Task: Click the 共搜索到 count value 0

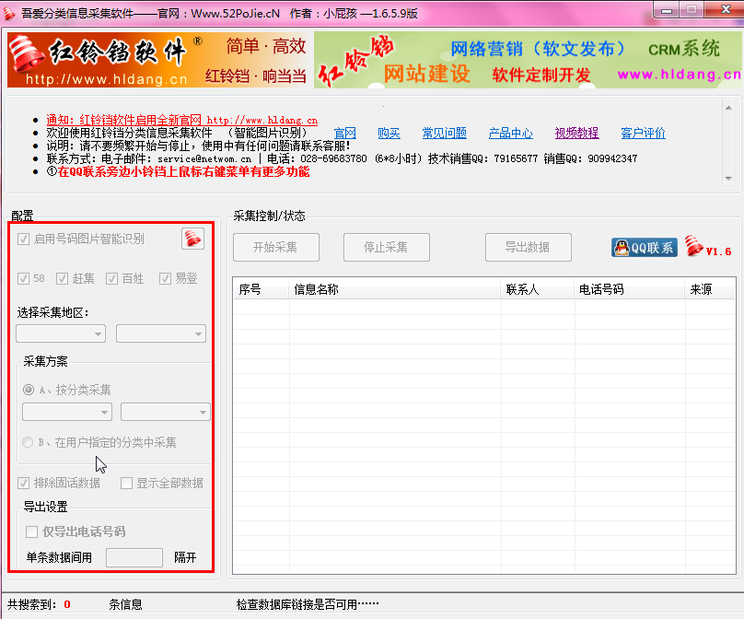Action: 67,604
